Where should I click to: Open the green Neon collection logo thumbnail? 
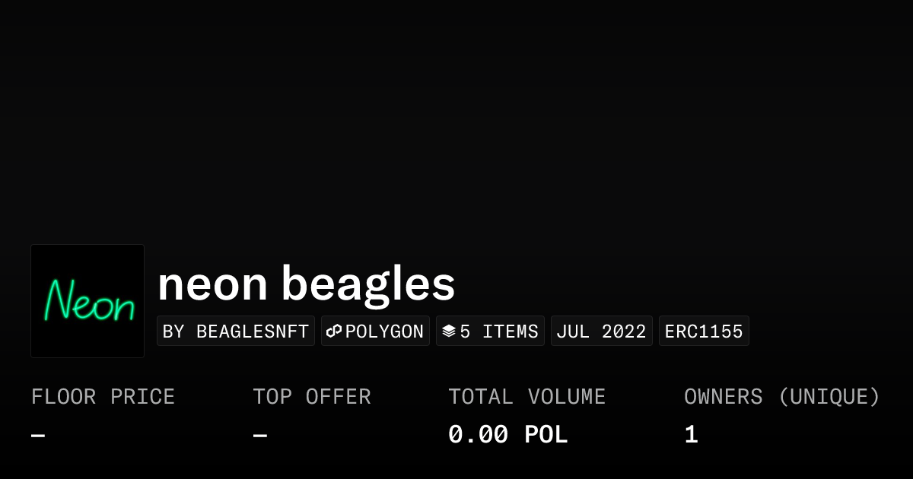(87, 301)
